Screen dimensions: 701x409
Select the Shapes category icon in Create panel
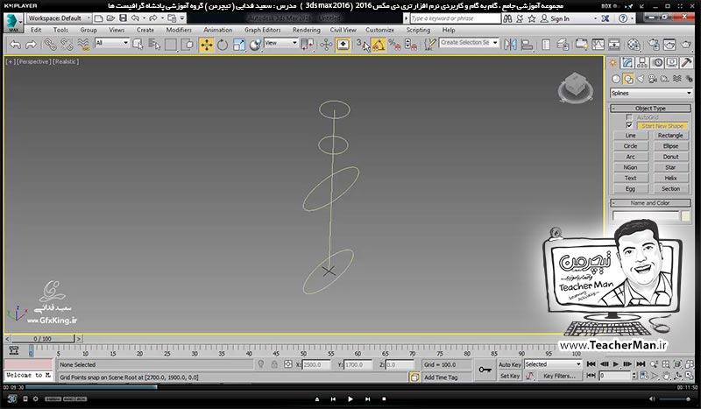click(628, 79)
